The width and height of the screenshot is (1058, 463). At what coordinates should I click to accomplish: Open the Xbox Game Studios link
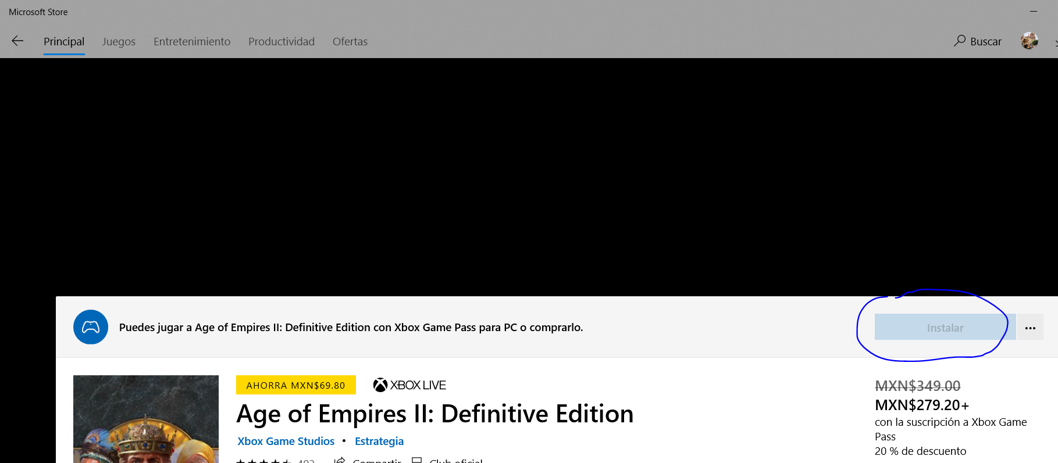[x=286, y=442]
